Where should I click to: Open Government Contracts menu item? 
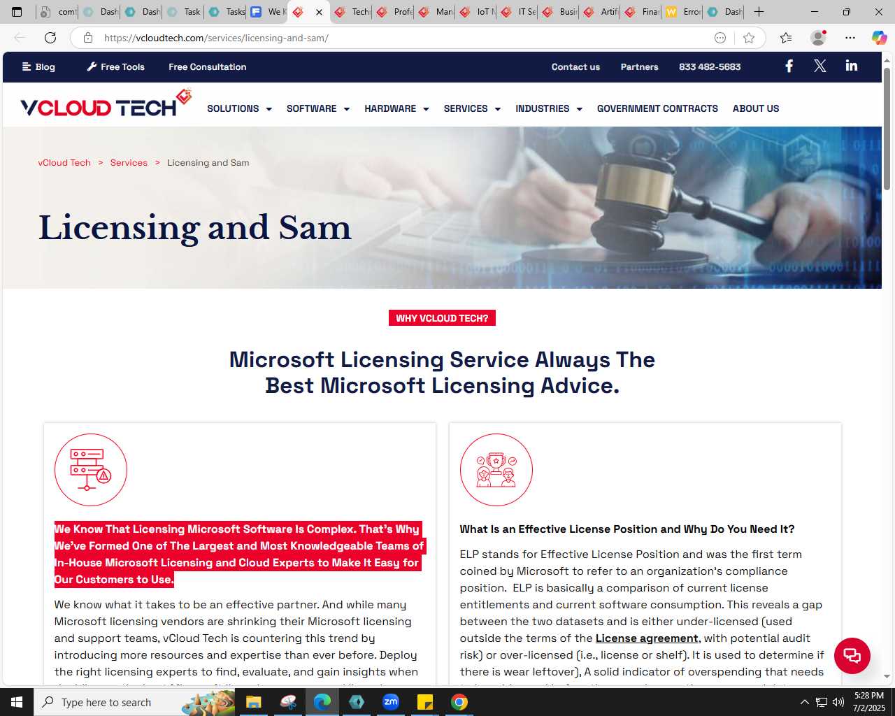[657, 108]
